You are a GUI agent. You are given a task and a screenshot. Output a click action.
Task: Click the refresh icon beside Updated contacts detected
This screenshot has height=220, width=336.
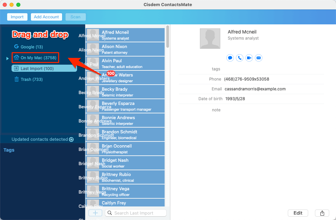pyautogui.click(x=71, y=139)
